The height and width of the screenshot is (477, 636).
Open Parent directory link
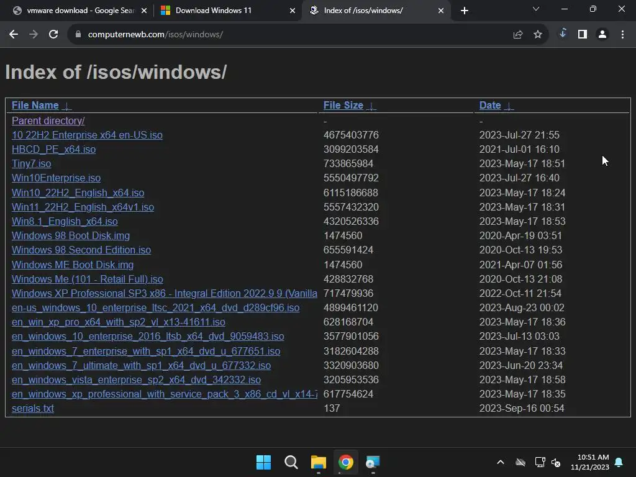coord(48,121)
